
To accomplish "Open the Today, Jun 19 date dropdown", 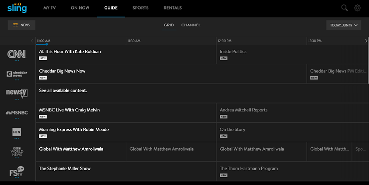I will tap(344, 25).
